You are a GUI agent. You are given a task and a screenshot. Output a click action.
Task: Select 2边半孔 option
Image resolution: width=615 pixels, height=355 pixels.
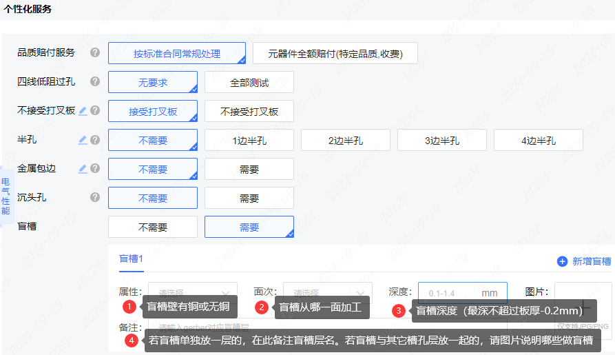coord(345,140)
